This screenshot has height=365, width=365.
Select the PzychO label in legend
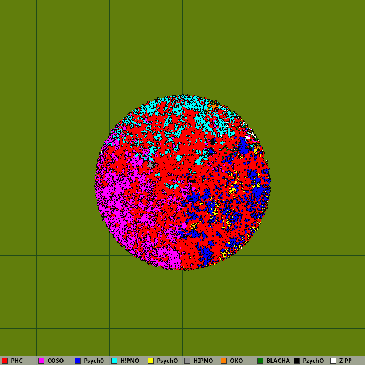pos(313,361)
